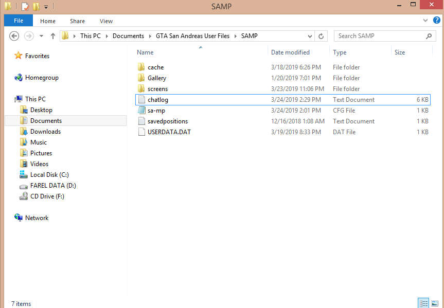
Task: Open Pictures in the navigation pane
Action: [41, 153]
